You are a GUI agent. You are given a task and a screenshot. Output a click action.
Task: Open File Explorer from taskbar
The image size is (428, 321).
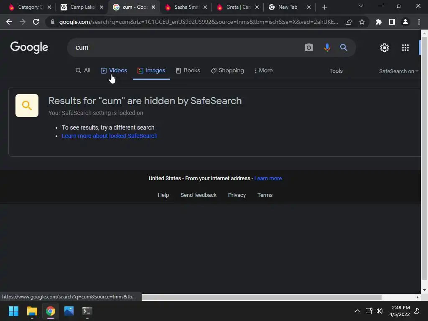(x=32, y=311)
